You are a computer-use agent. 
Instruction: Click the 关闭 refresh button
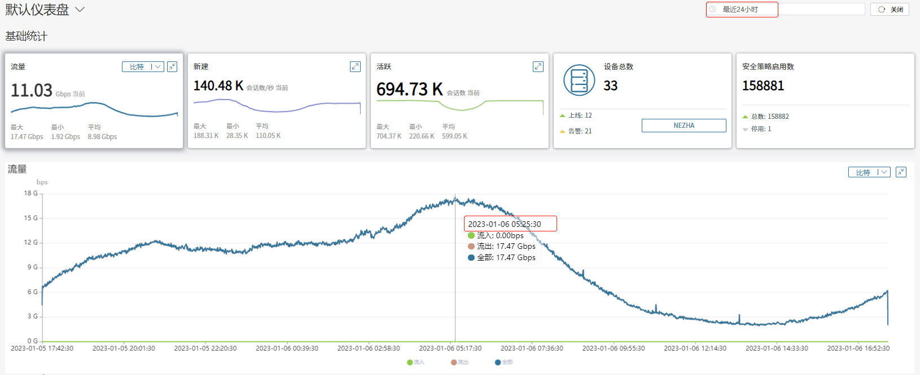pos(890,10)
